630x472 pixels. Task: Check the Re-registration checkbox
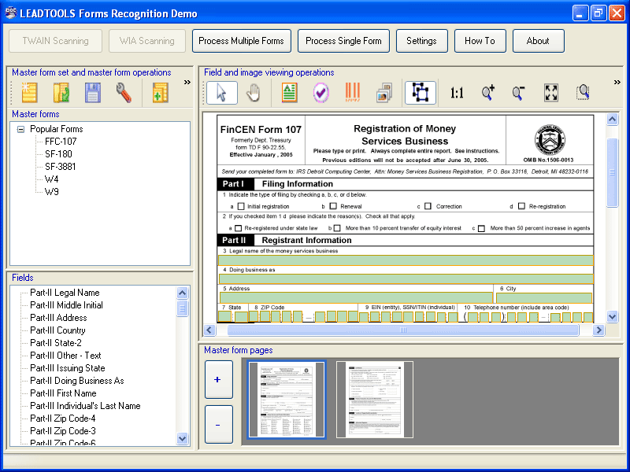coord(521,206)
